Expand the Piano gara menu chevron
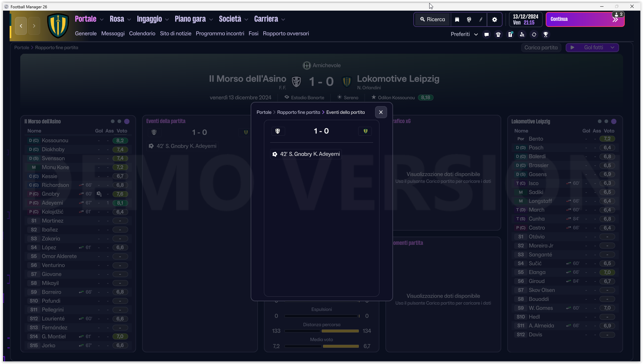 point(211,20)
